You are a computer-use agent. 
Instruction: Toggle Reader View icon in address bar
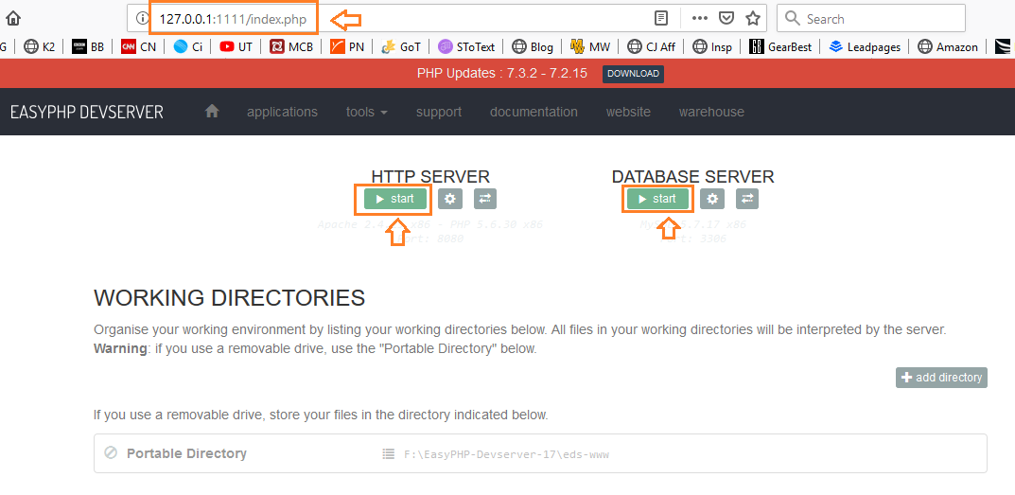tap(660, 18)
